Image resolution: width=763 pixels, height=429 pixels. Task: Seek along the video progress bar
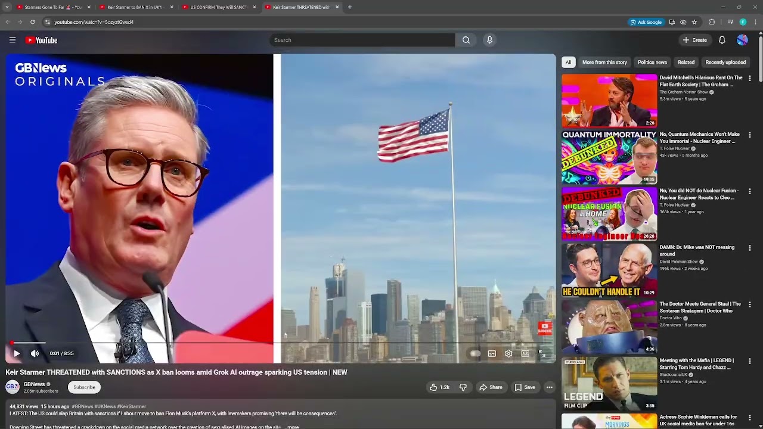coord(281,343)
